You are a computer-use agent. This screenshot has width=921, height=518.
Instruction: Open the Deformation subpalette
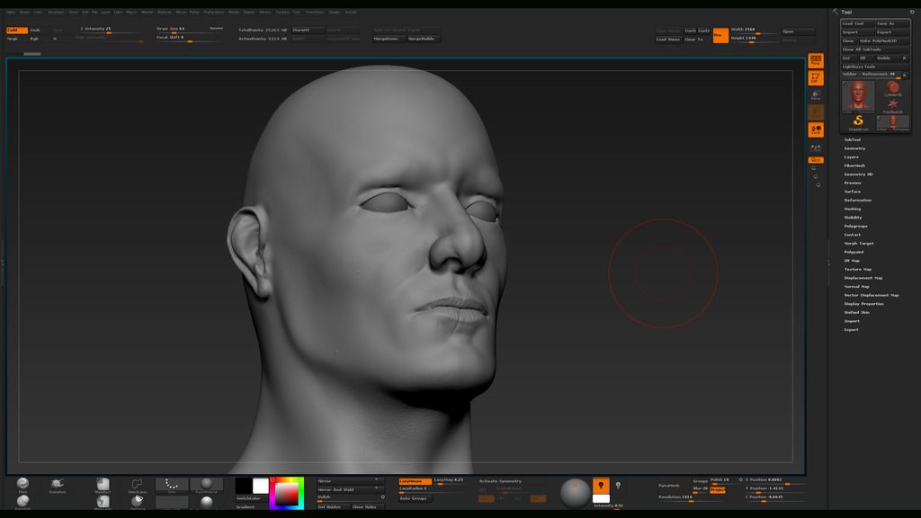click(857, 200)
